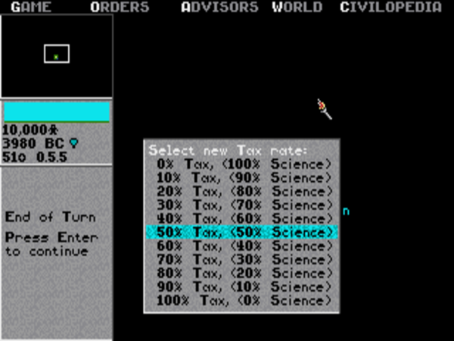Select 10% Tax, 90% Science rate
Image resolution: width=454 pixels, height=341 pixels.
(242, 178)
